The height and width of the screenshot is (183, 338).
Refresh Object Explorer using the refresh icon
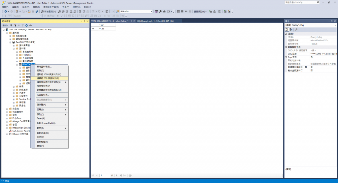pyautogui.click(x=26, y=25)
